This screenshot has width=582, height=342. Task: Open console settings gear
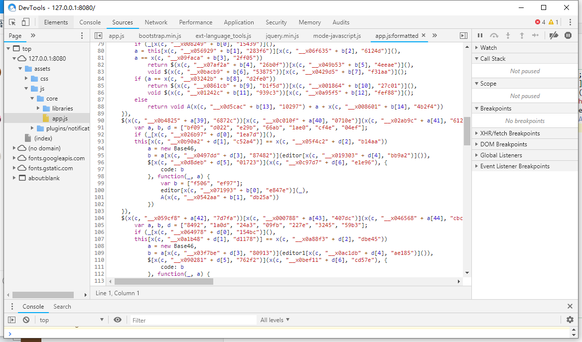pyautogui.click(x=570, y=320)
